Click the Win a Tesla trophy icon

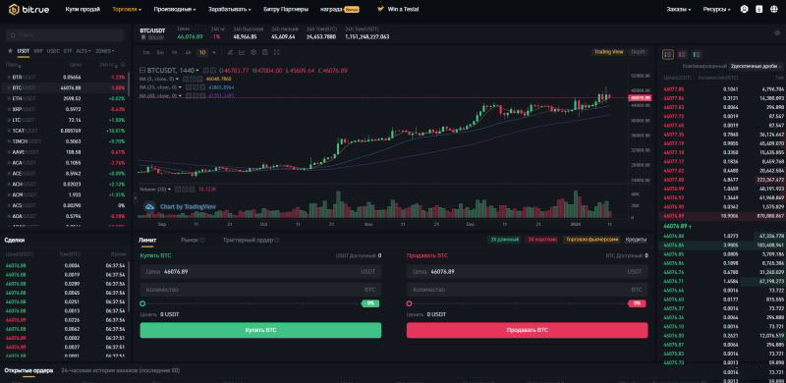pyautogui.click(x=381, y=9)
